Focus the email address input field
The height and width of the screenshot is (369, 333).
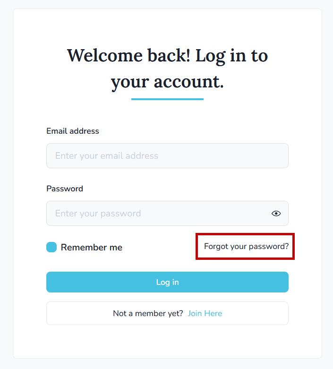(x=167, y=156)
